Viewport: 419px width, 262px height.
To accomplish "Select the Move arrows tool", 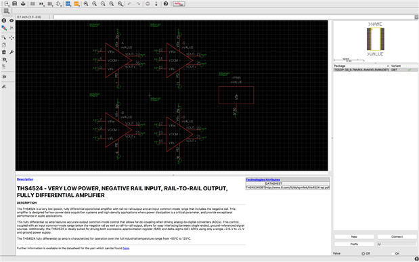I will [12, 38].
